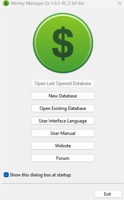Viewport: 124px width, 200px height.
Task: Close the Money Manager Ex window
Action: 120,3
